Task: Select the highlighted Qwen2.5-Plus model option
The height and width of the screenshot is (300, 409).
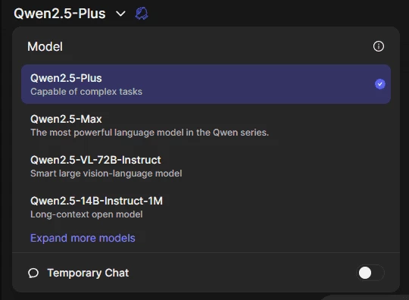Action: (206, 84)
